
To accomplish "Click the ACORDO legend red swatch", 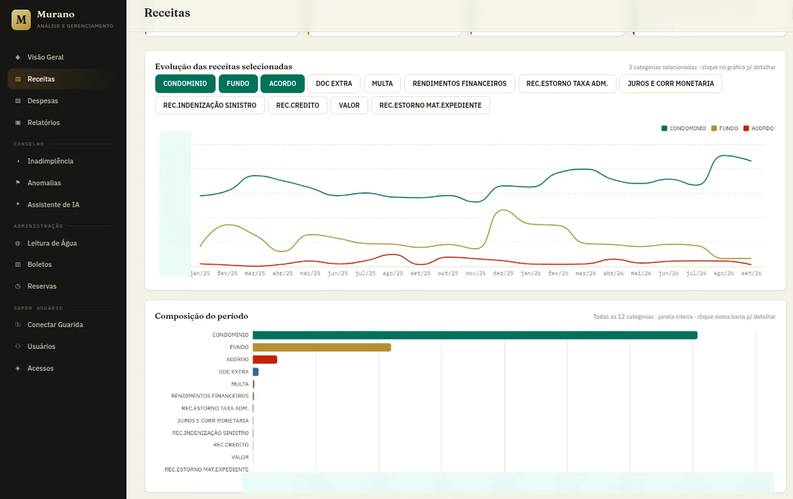I will coord(746,128).
